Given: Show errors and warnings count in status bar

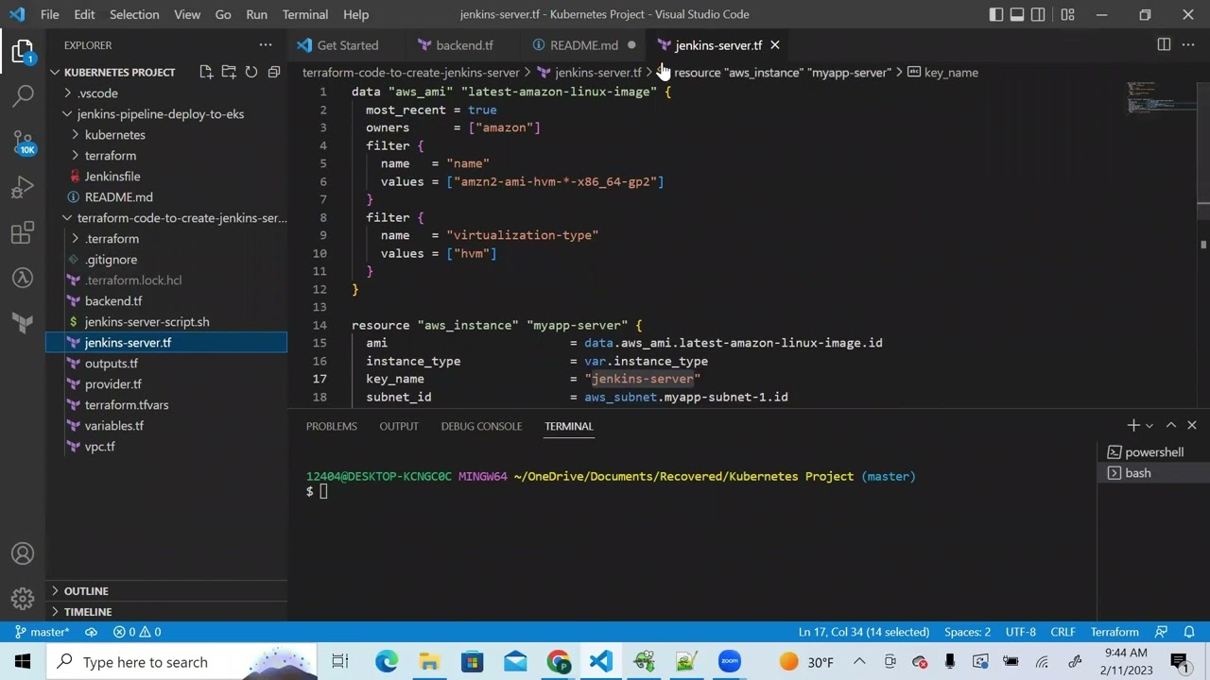Looking at the screenshot, I should pos(137,632).
